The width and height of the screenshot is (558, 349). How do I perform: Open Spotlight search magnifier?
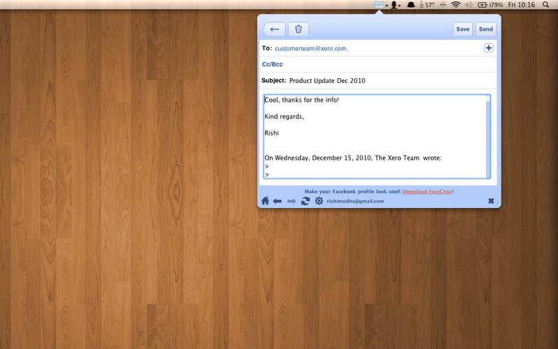click(545, 5)
